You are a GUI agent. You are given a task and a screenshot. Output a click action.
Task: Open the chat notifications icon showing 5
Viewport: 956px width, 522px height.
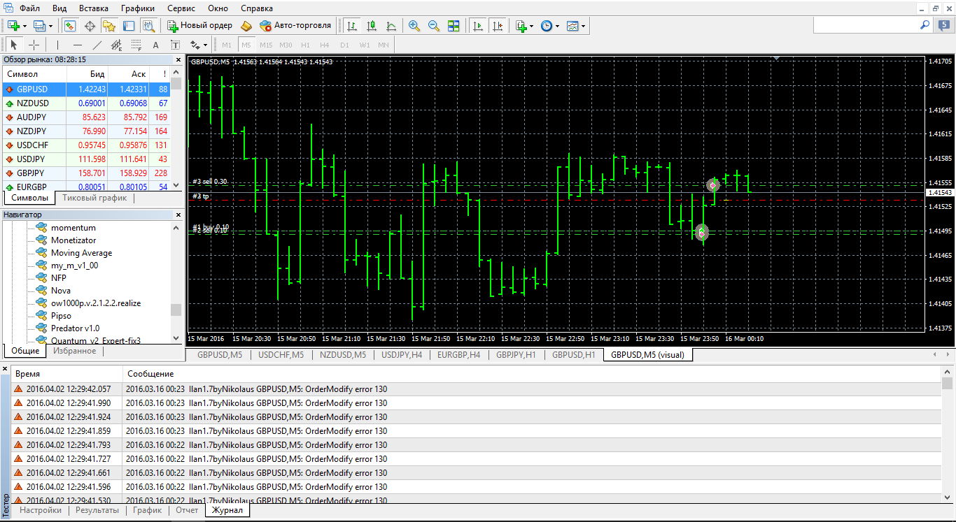(945, 25)
